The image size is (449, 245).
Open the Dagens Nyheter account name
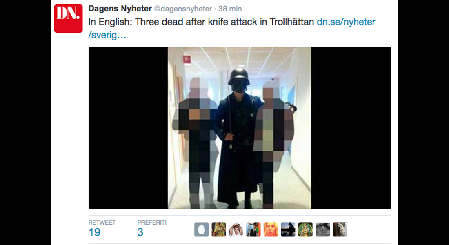pos(120,9)
